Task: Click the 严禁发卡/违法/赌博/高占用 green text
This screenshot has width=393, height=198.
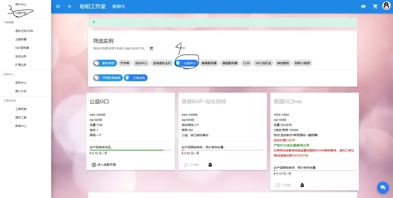Action: (x=291, y=145)
